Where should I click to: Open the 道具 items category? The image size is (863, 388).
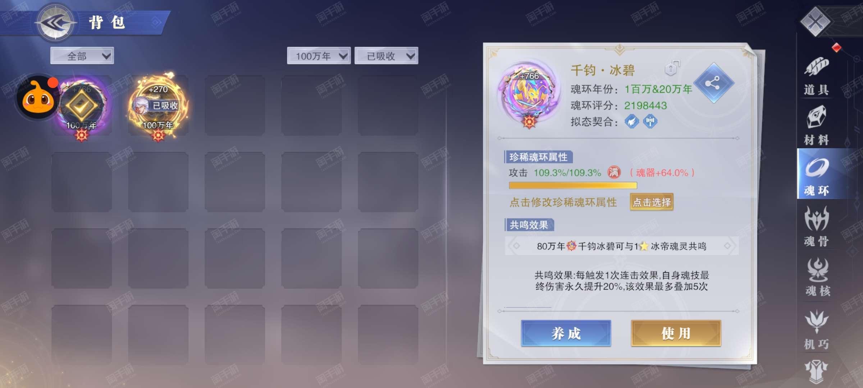(816, 76)
